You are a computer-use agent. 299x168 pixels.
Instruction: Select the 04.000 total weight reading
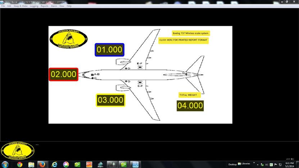(x=190, y=106)
